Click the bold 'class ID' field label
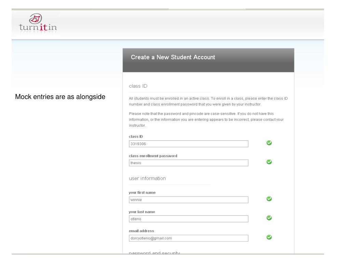The image size is (350, 263). click(136, 136)
